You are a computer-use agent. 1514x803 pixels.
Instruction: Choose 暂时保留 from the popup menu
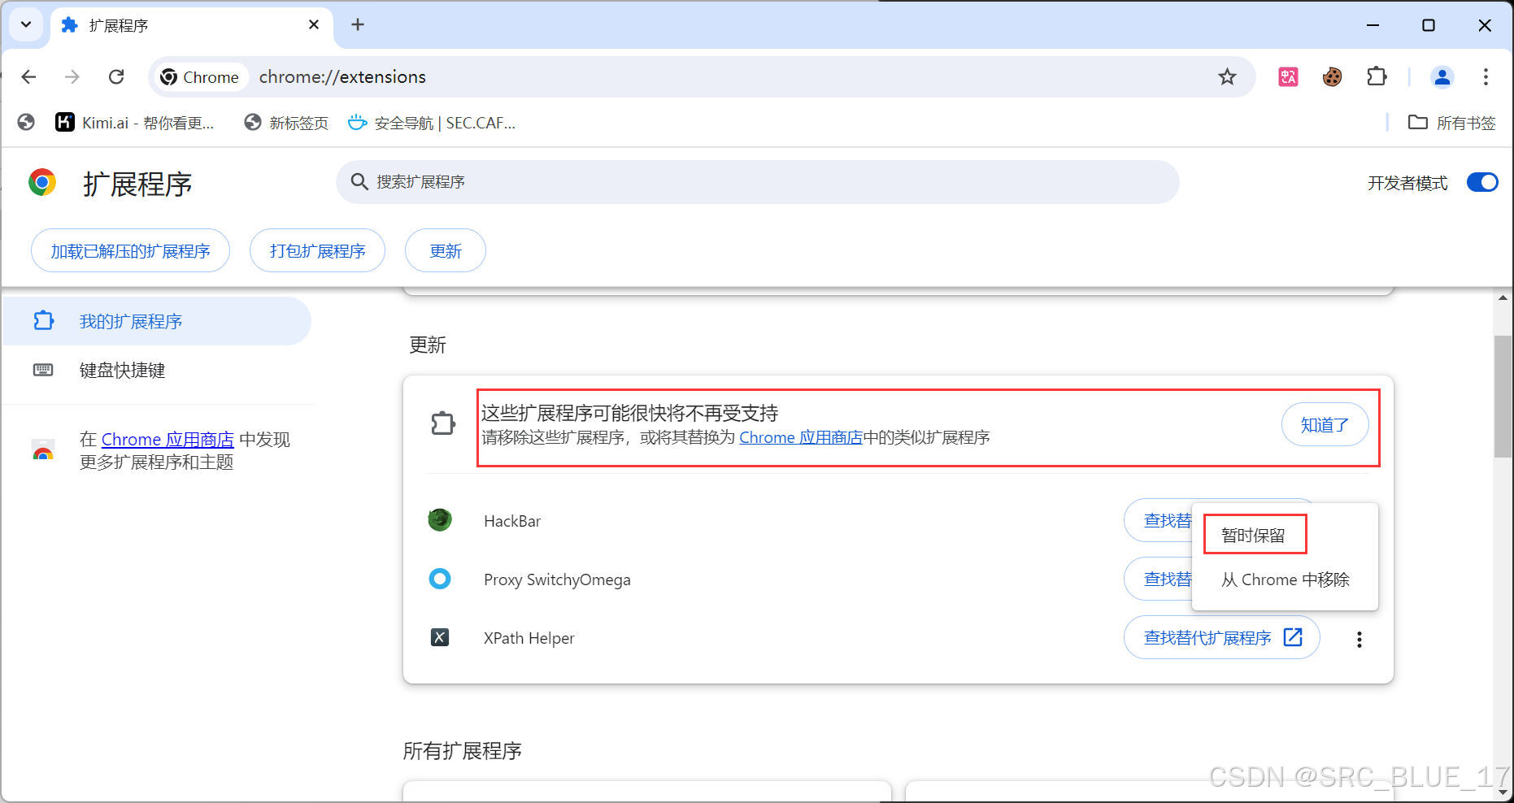pyautogui.click(x=1253, y=536)
